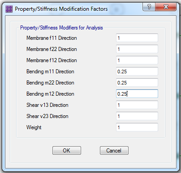Click the 'Membrane f22 Direction' label text

pyautogui.click(x=52, y=49)
